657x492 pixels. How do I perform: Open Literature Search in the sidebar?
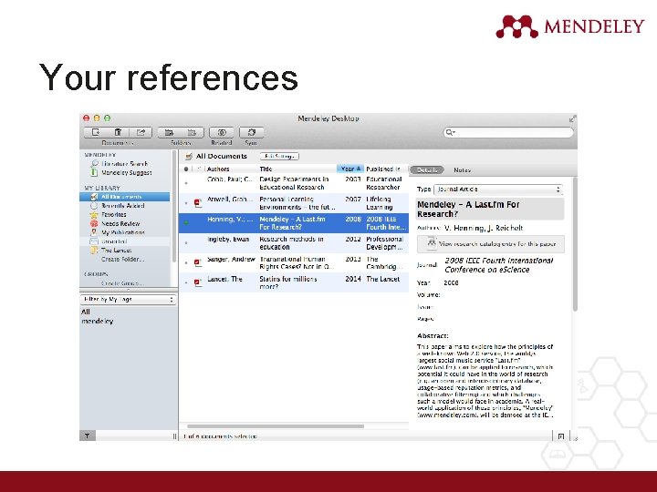(x=124, y=164)
